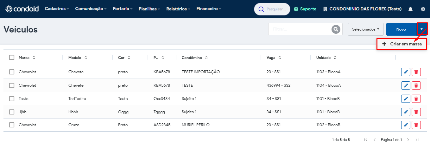Viewport: 430px width, 152px height.
Task: Expand the Portaria menu
Action: [123, 9]
